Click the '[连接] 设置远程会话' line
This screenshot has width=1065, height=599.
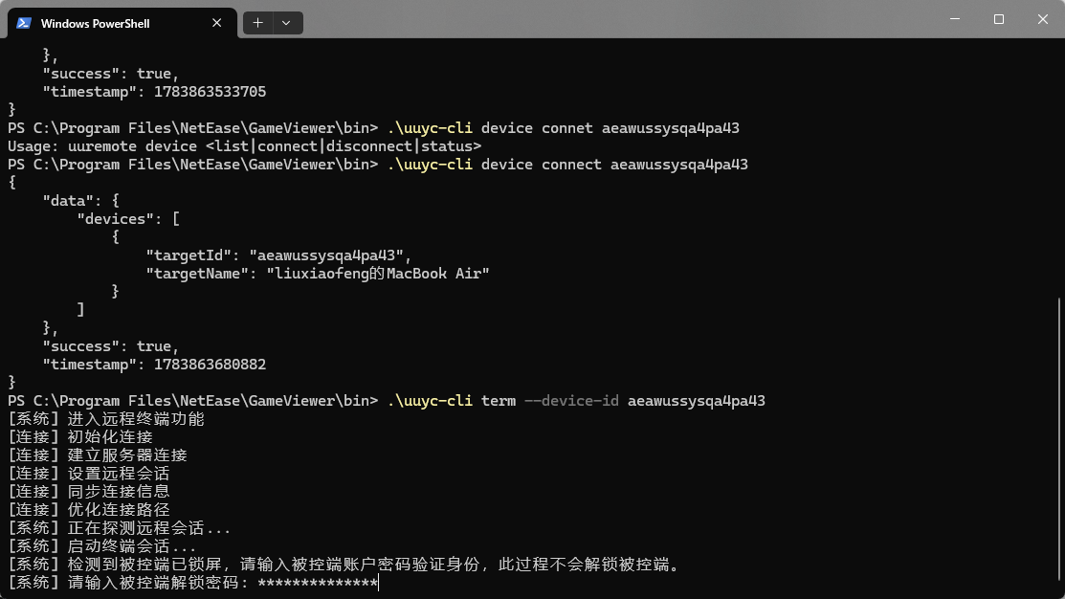coord(89,474)
